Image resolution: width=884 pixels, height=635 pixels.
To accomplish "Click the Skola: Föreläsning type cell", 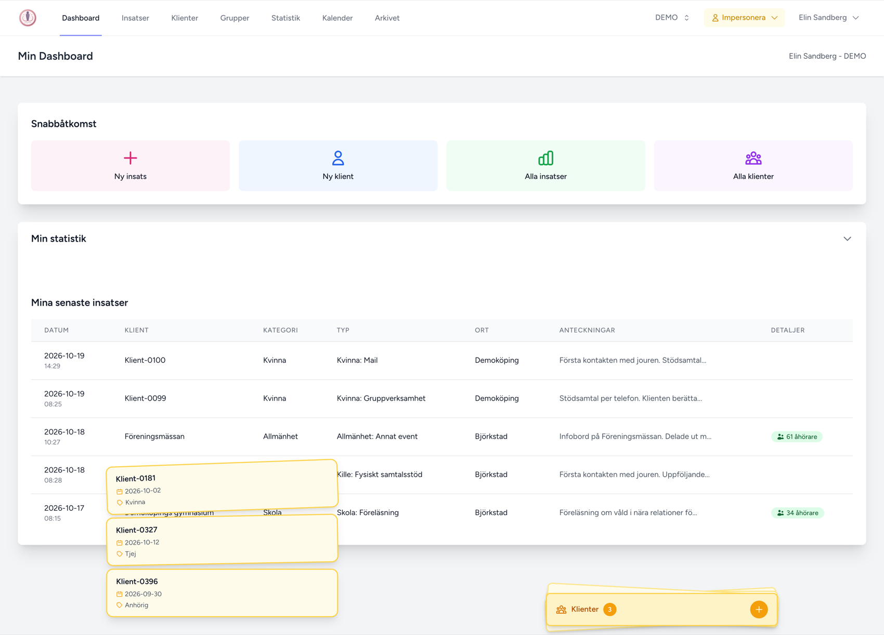I will point(368,513).
